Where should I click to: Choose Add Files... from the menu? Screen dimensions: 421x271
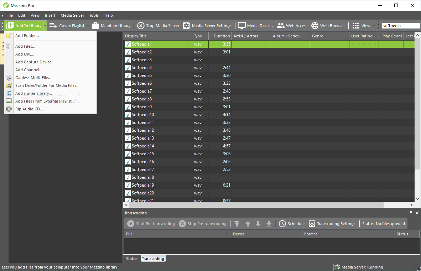coord(51,46)
